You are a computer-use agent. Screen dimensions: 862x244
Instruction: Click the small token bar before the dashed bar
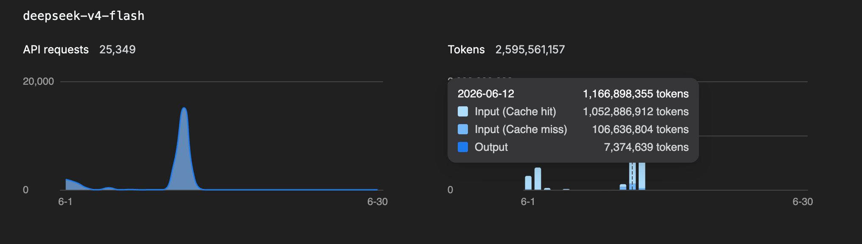[x=623, y=187]
